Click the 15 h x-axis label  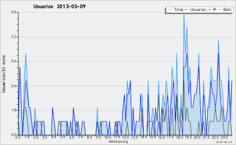coord(153,137)
